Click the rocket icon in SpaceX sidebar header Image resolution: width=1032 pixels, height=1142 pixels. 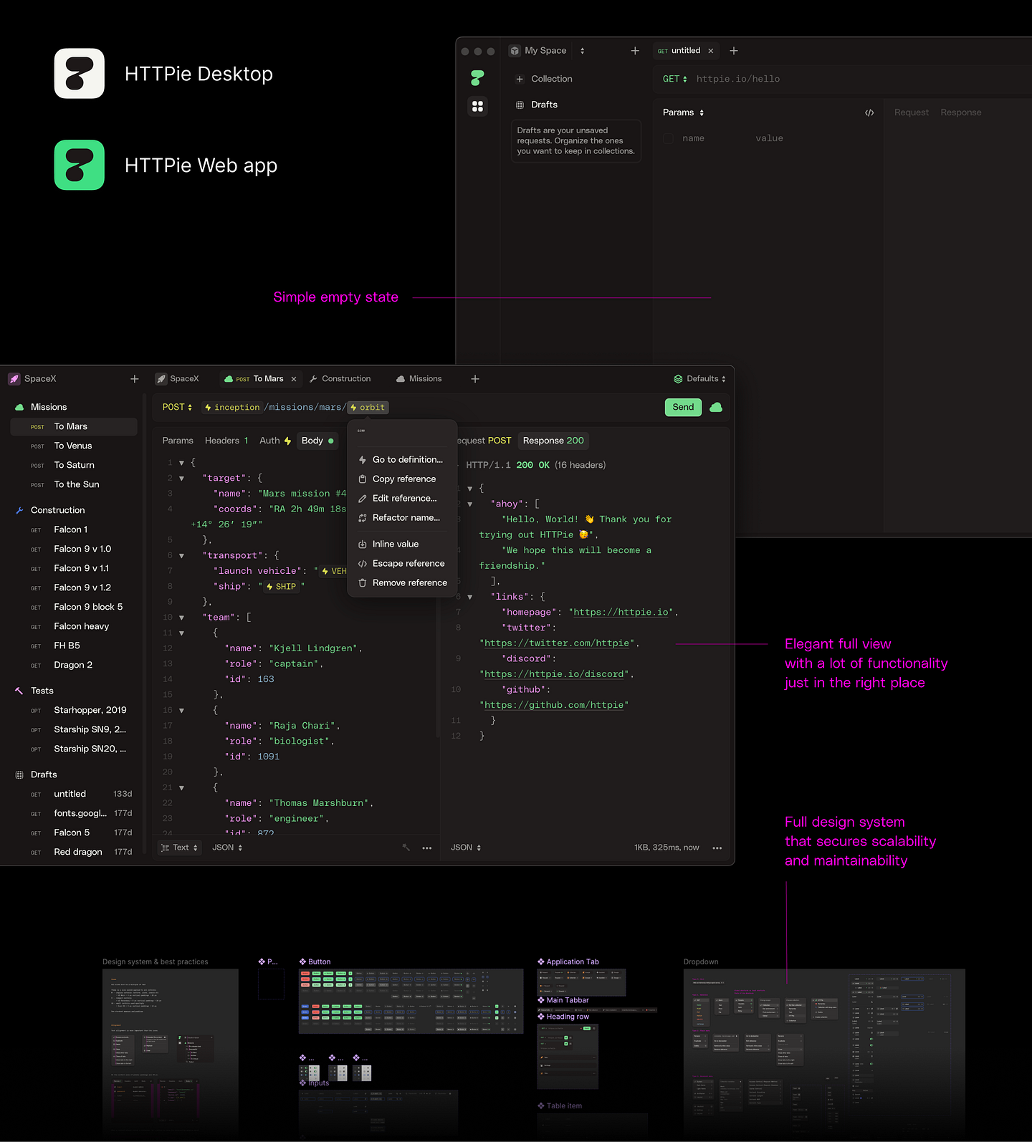pos(14,379)
